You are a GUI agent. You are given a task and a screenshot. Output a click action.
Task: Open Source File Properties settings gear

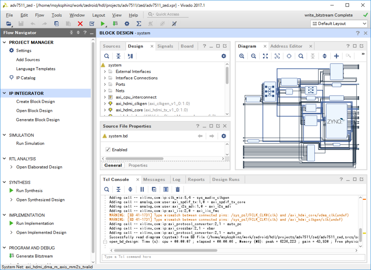click(x=224, y=136)
